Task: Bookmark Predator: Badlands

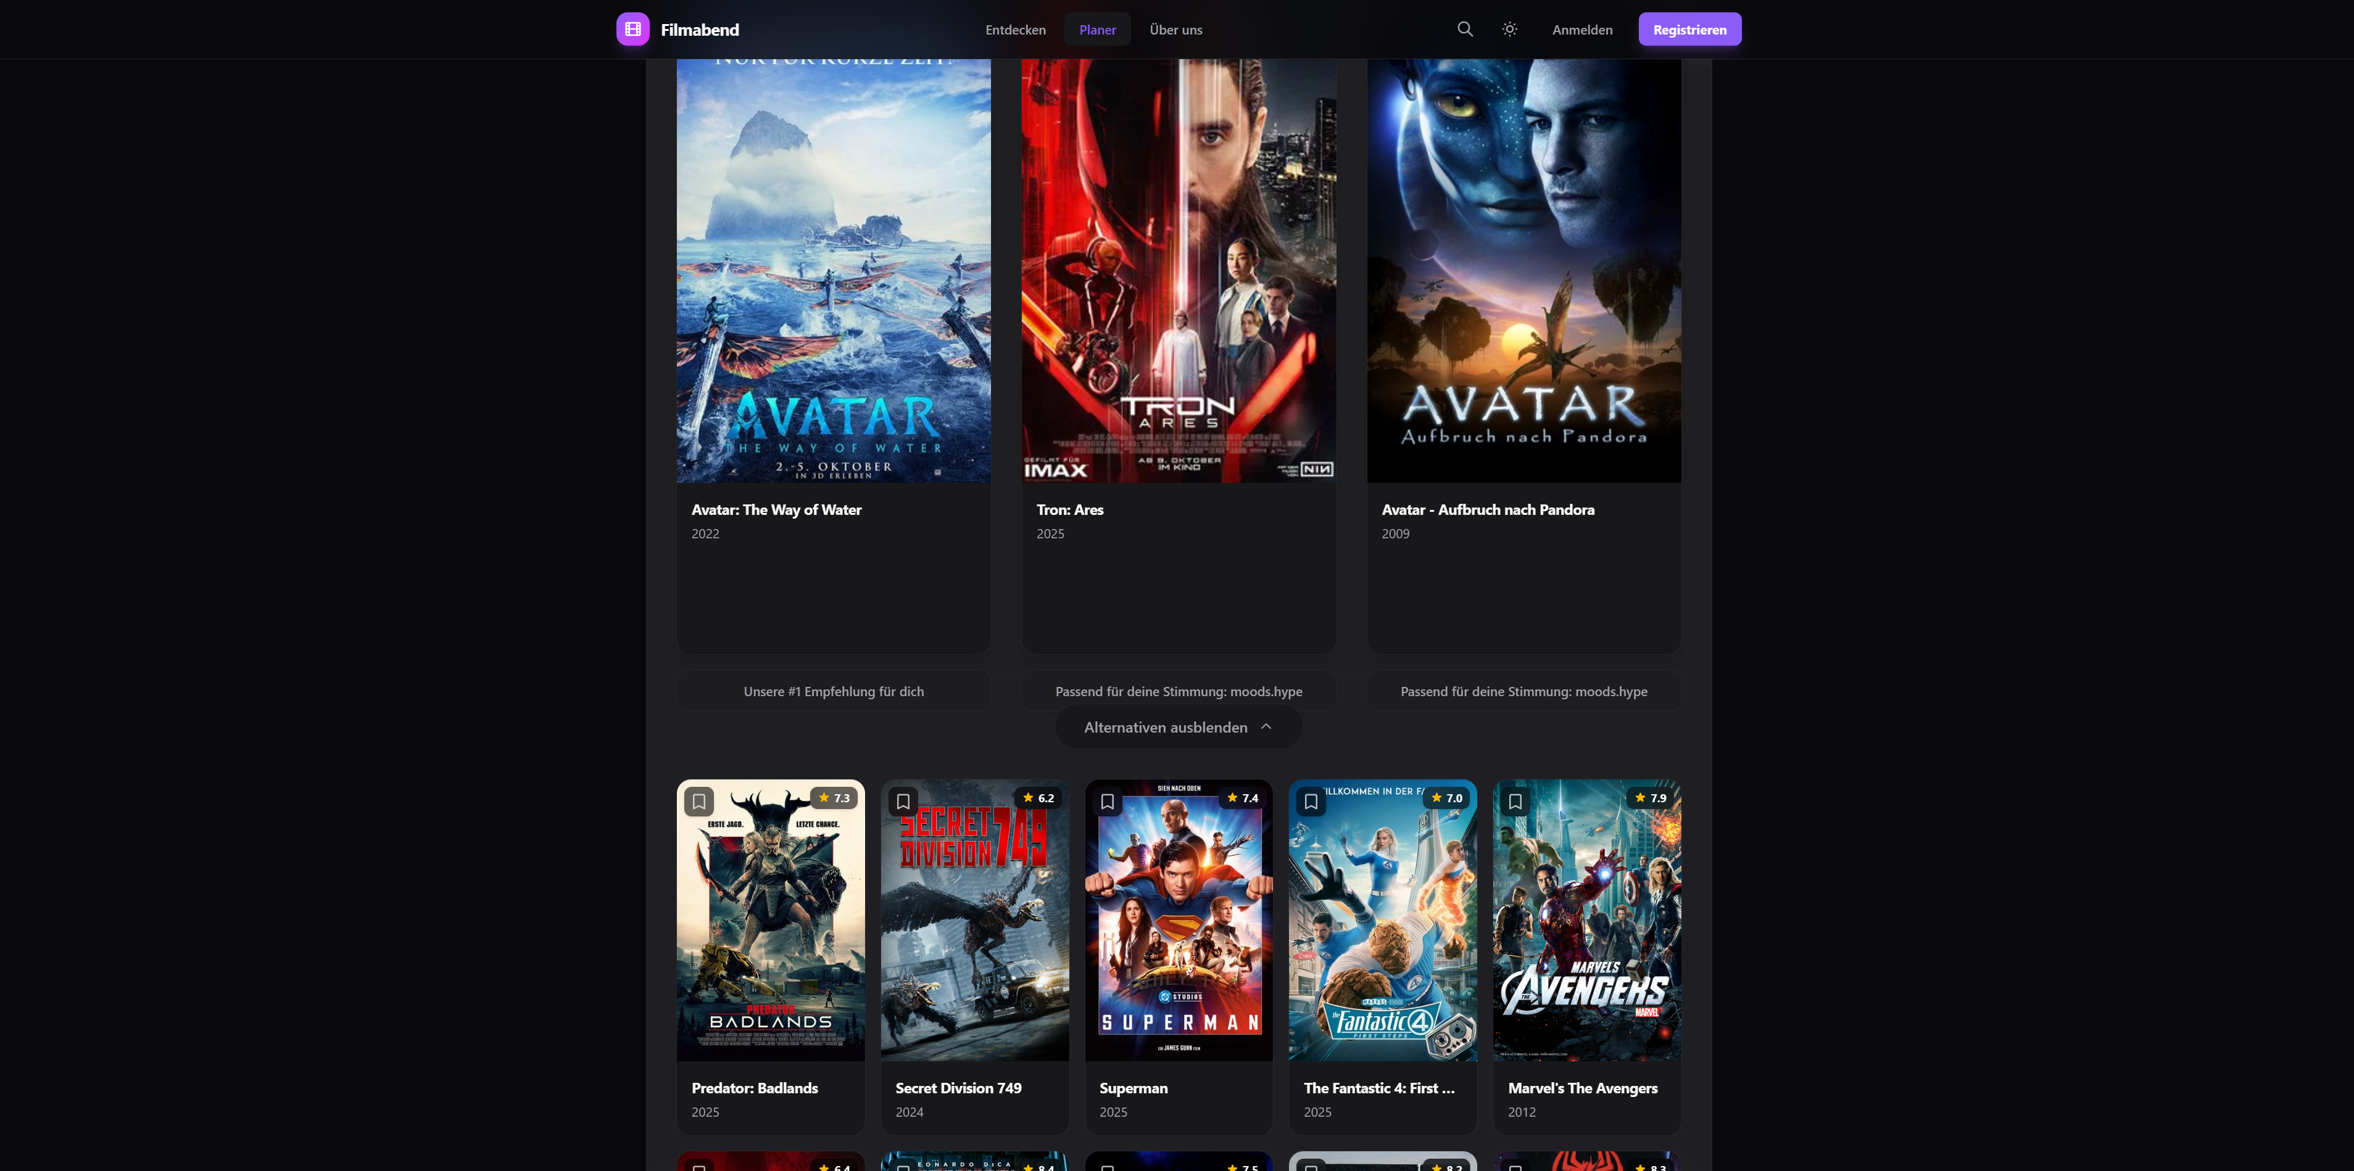Action: point(699,801)
